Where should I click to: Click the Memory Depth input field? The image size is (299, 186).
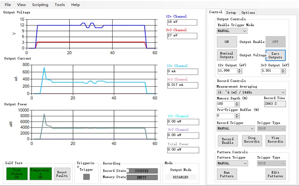[225, 104]
